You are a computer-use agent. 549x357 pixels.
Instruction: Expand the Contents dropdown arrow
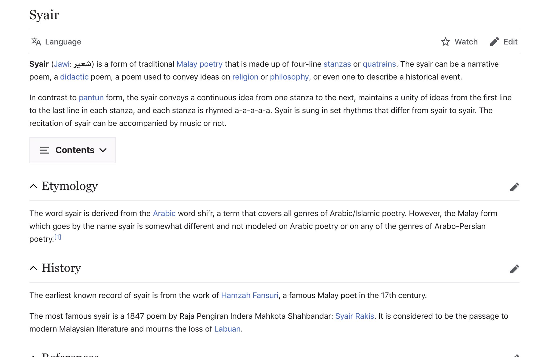pos(103,150)
